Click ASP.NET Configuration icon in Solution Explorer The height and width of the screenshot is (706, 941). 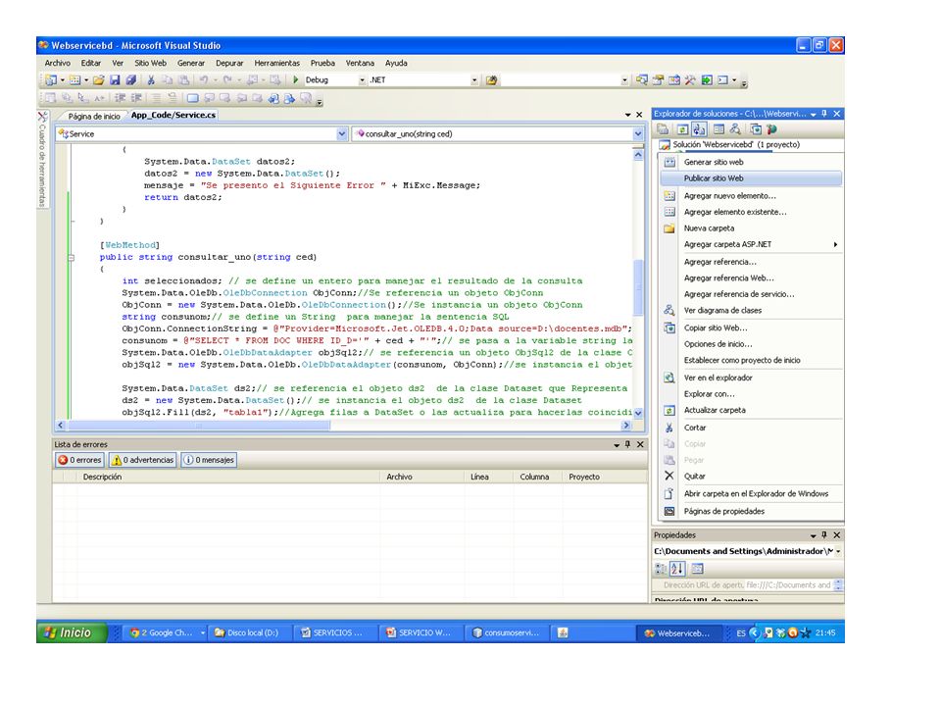point(771,129)
